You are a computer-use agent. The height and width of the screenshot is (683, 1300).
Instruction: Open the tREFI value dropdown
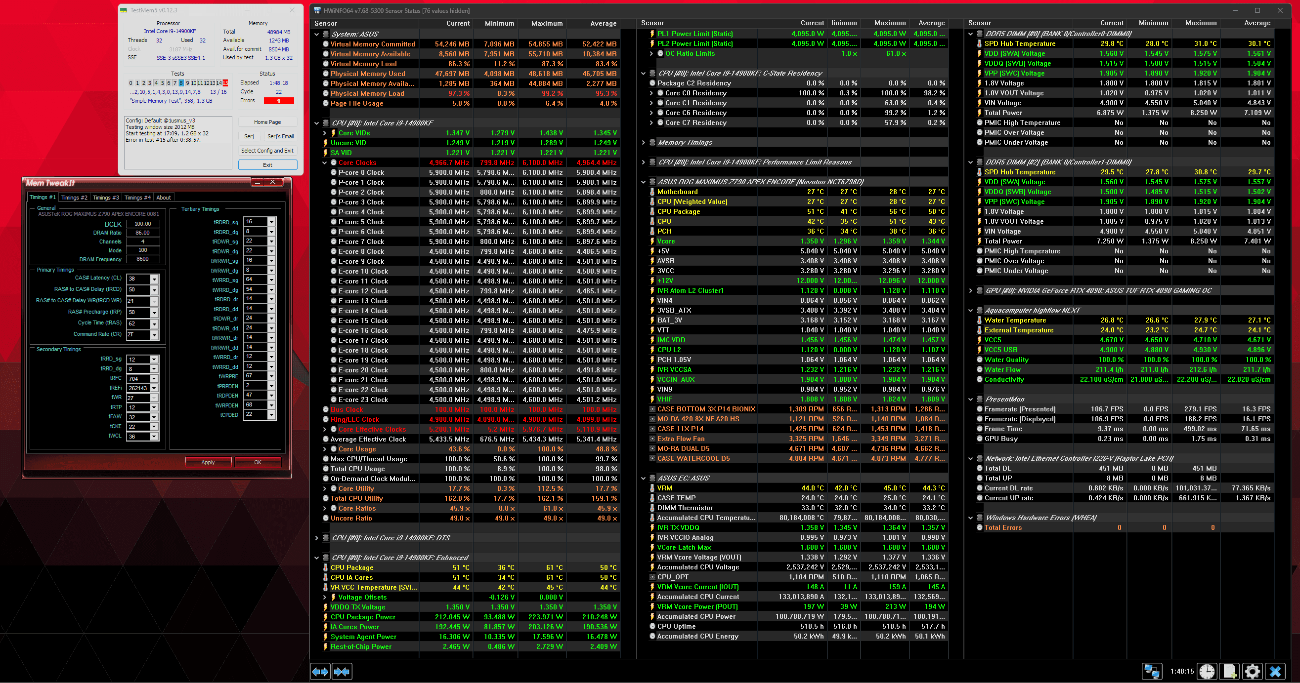(x=154, y=388)
